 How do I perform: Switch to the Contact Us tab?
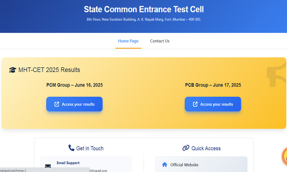[x=160, y=41]
